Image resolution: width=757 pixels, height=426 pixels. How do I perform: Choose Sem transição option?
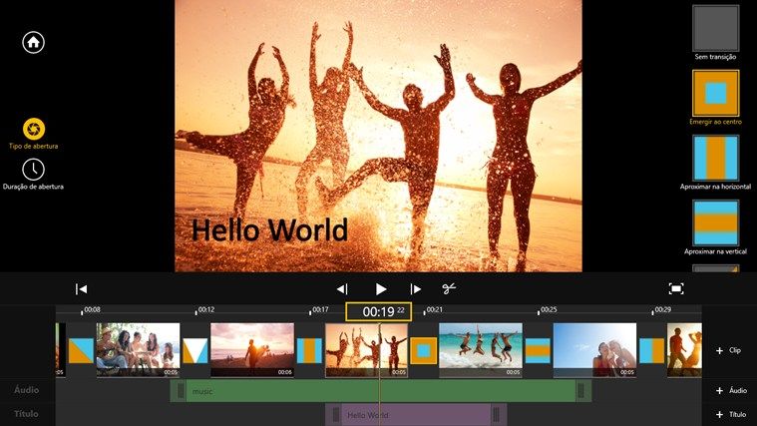click(715, 28)
